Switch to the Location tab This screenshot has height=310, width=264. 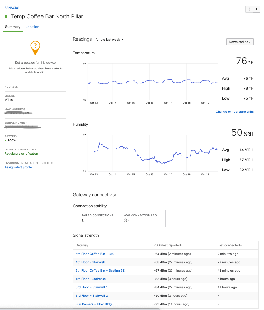tap(32, 27)
